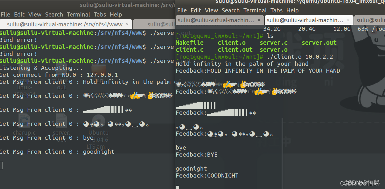The height and width of the screenshot is (189, 385).
Task: Select the server.out desktop file icon
Action: [61, 129]
